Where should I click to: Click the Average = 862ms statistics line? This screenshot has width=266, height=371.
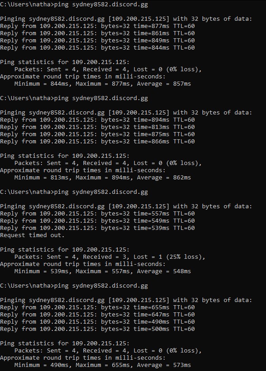102,178
